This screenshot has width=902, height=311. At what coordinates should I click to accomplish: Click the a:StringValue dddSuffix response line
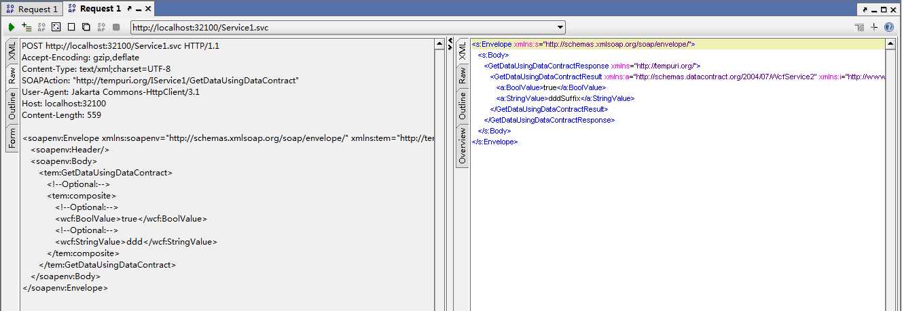tap(565, 98)
